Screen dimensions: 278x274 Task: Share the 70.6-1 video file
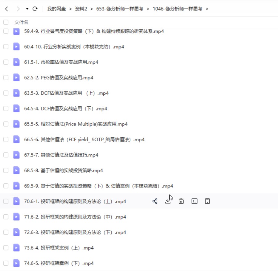pos(155,201)
